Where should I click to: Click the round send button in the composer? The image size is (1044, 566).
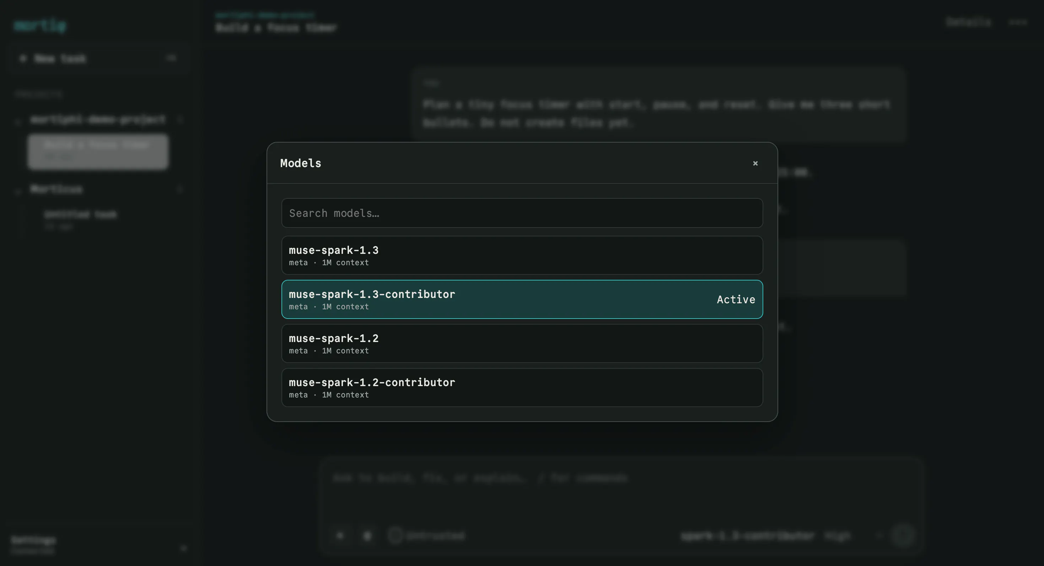coord(902,535)
